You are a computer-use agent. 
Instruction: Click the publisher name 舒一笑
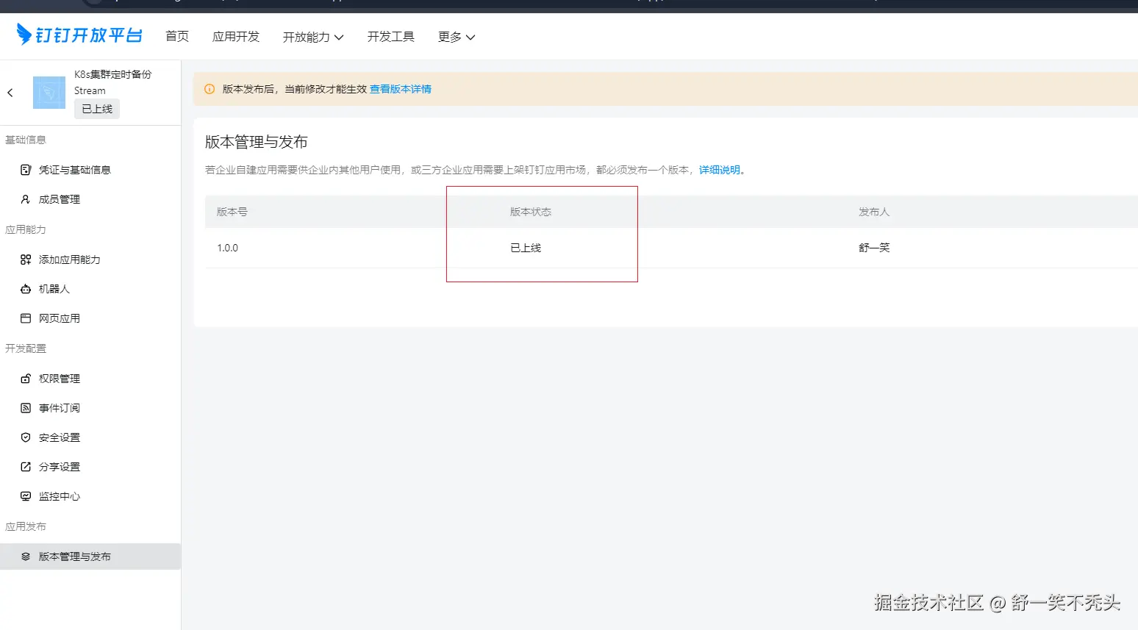pyautogui.click(x=874, y=248)
